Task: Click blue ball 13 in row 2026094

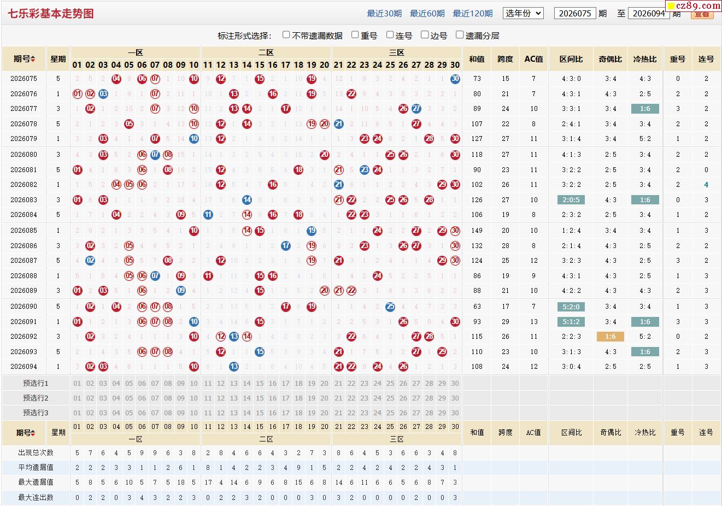Action: [x=234, y=367]
